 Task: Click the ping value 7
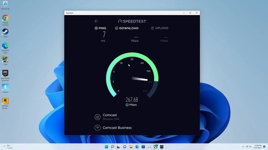pyautogui.click(x=104, y=34)
